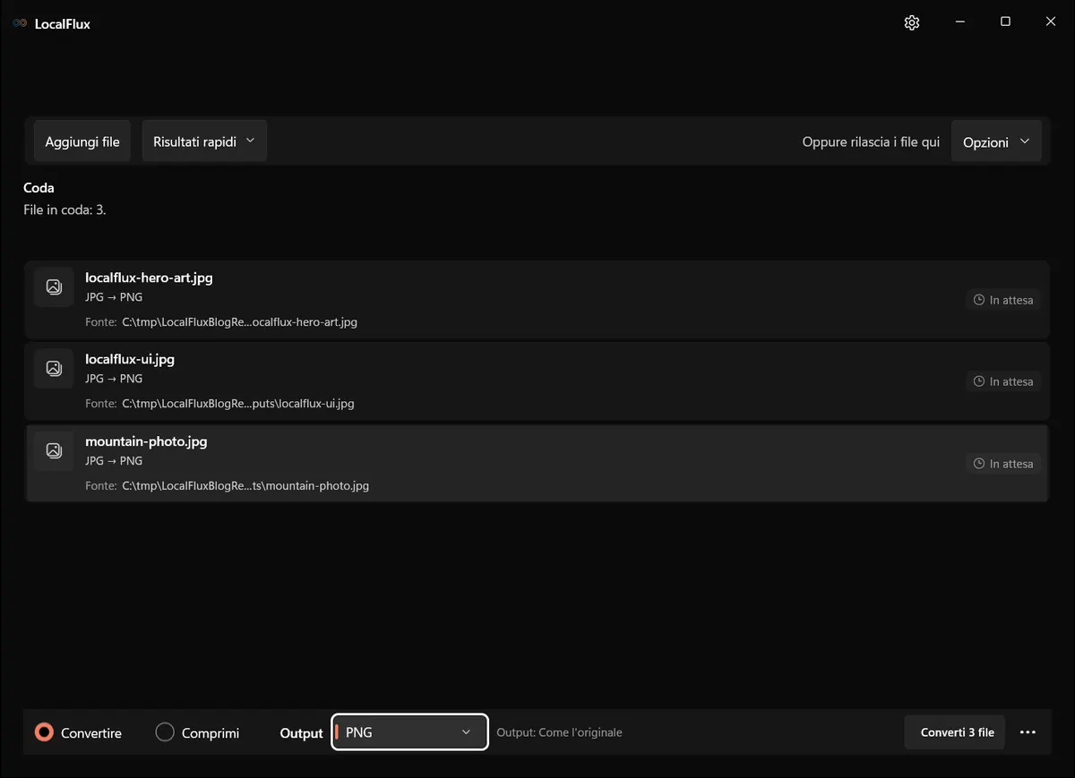This screenshot has height=778, width=1075.
Task: Click source path ending puts\localflux-ui.jpg
Action: click(x=238, y=403)
